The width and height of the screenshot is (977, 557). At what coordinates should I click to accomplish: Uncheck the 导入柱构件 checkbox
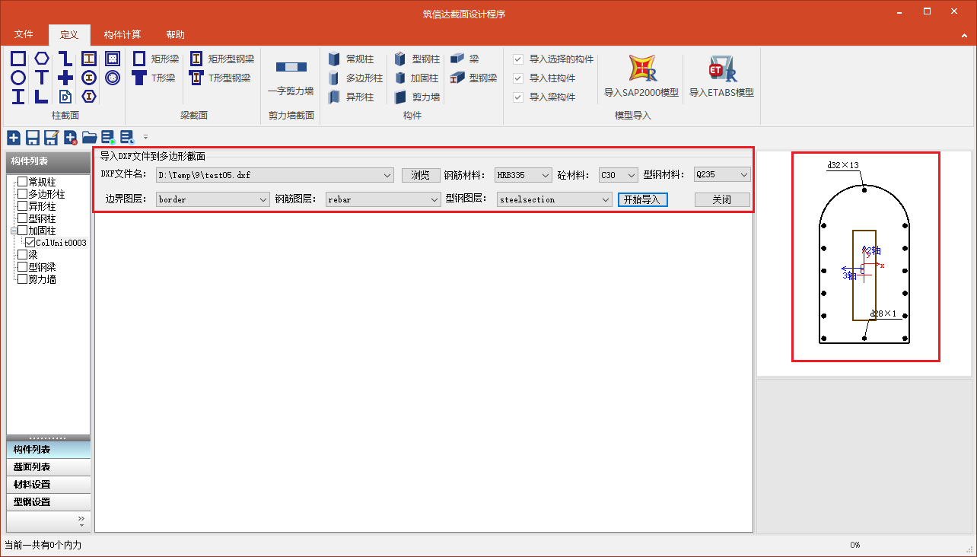tap(518, 78)
